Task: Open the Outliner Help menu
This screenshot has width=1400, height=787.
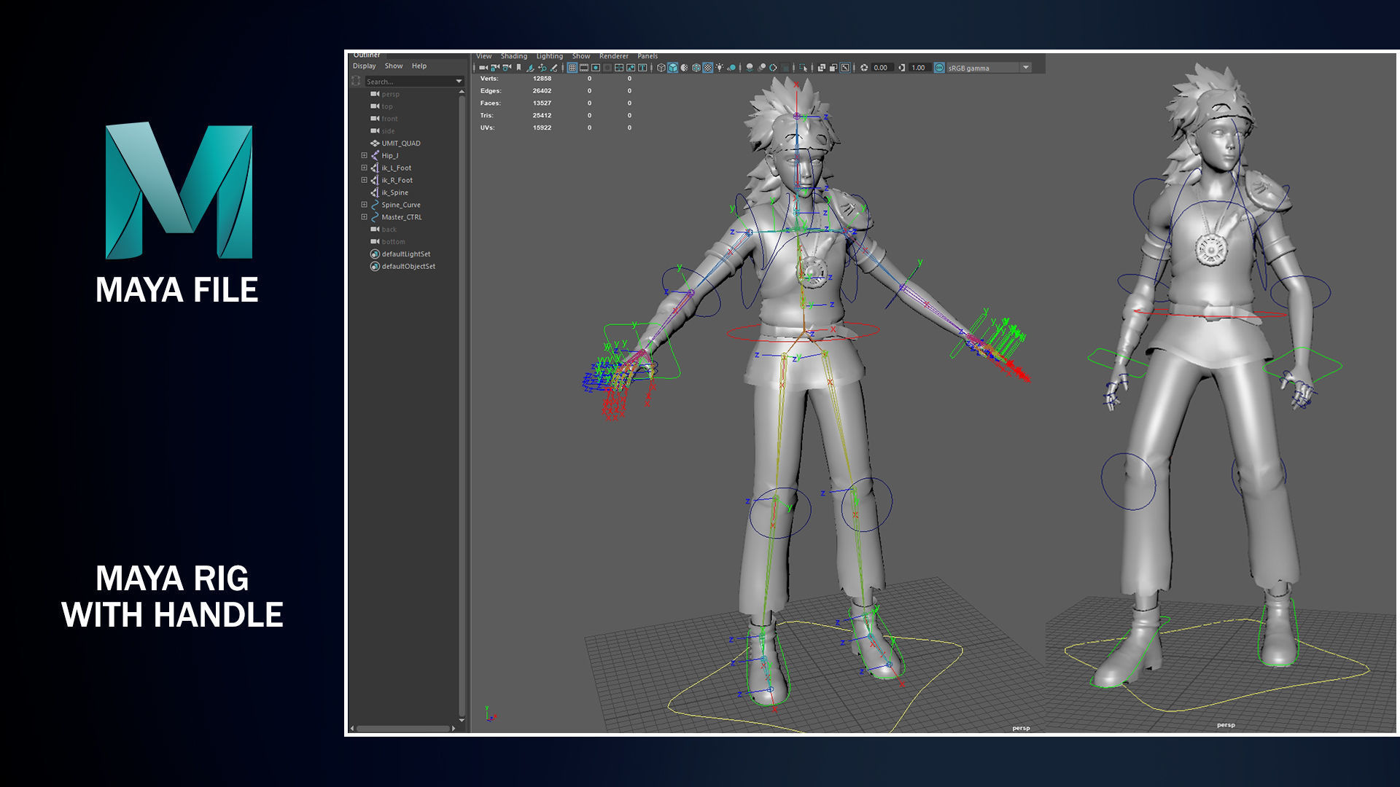Action: point(419,66)
